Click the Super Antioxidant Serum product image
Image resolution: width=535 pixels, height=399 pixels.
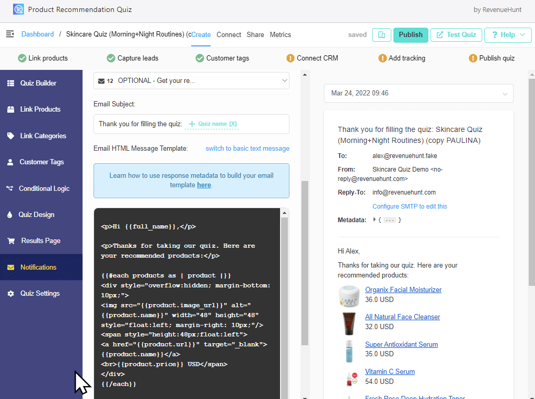tap(349, 350)
